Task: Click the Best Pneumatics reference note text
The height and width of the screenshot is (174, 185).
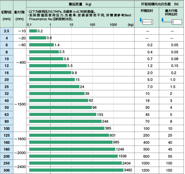Action: (80, 17)
